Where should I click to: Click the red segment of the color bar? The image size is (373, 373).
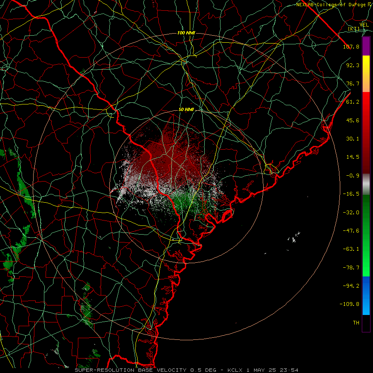(366, 133)
